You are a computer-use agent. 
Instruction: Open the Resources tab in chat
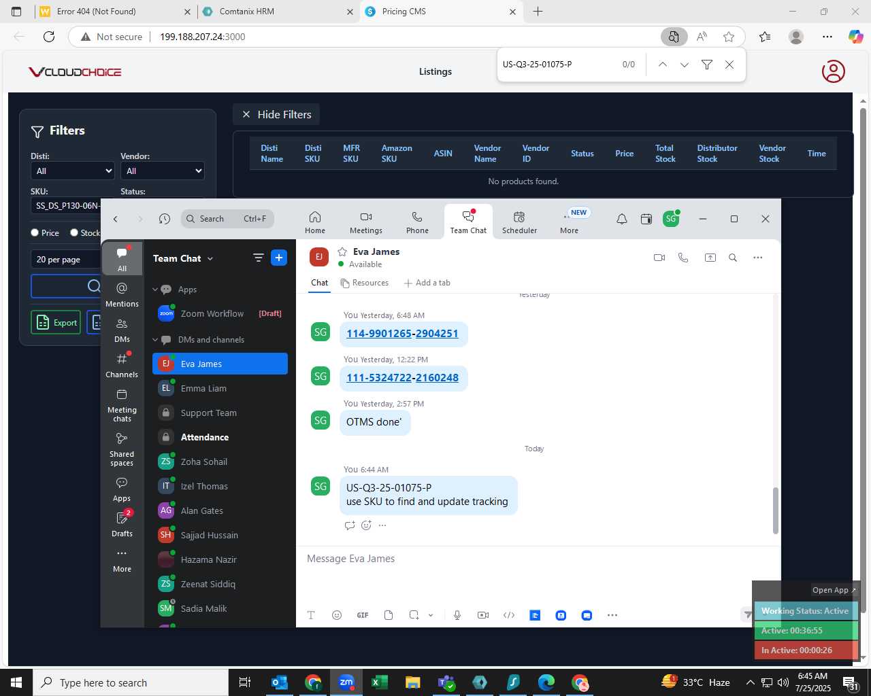365,283
